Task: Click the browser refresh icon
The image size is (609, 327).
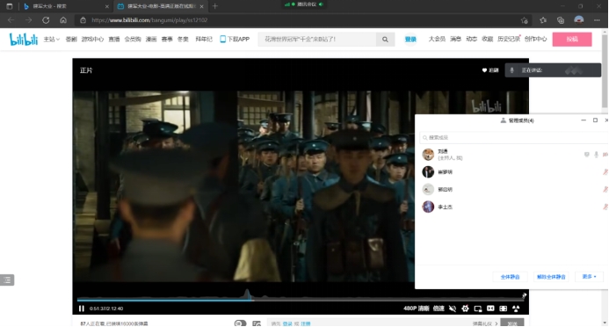Action: coord(46,20)
